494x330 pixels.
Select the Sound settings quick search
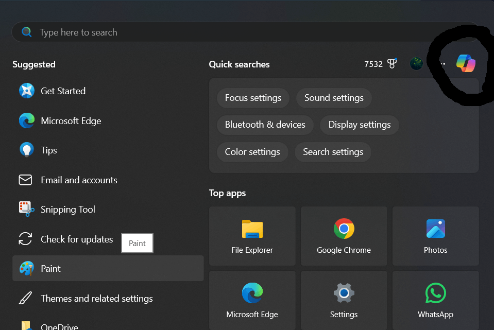(334, 98)
